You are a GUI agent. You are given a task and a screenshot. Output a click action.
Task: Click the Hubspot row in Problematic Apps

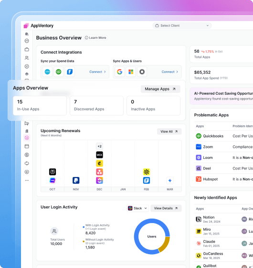[x=223, y=179]
